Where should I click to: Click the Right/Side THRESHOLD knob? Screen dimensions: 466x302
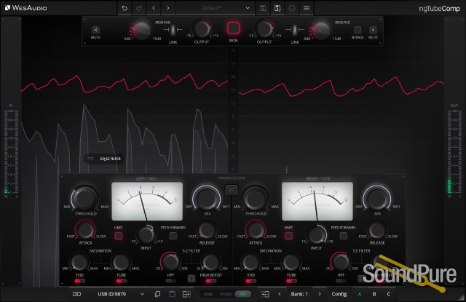[255, 198]
